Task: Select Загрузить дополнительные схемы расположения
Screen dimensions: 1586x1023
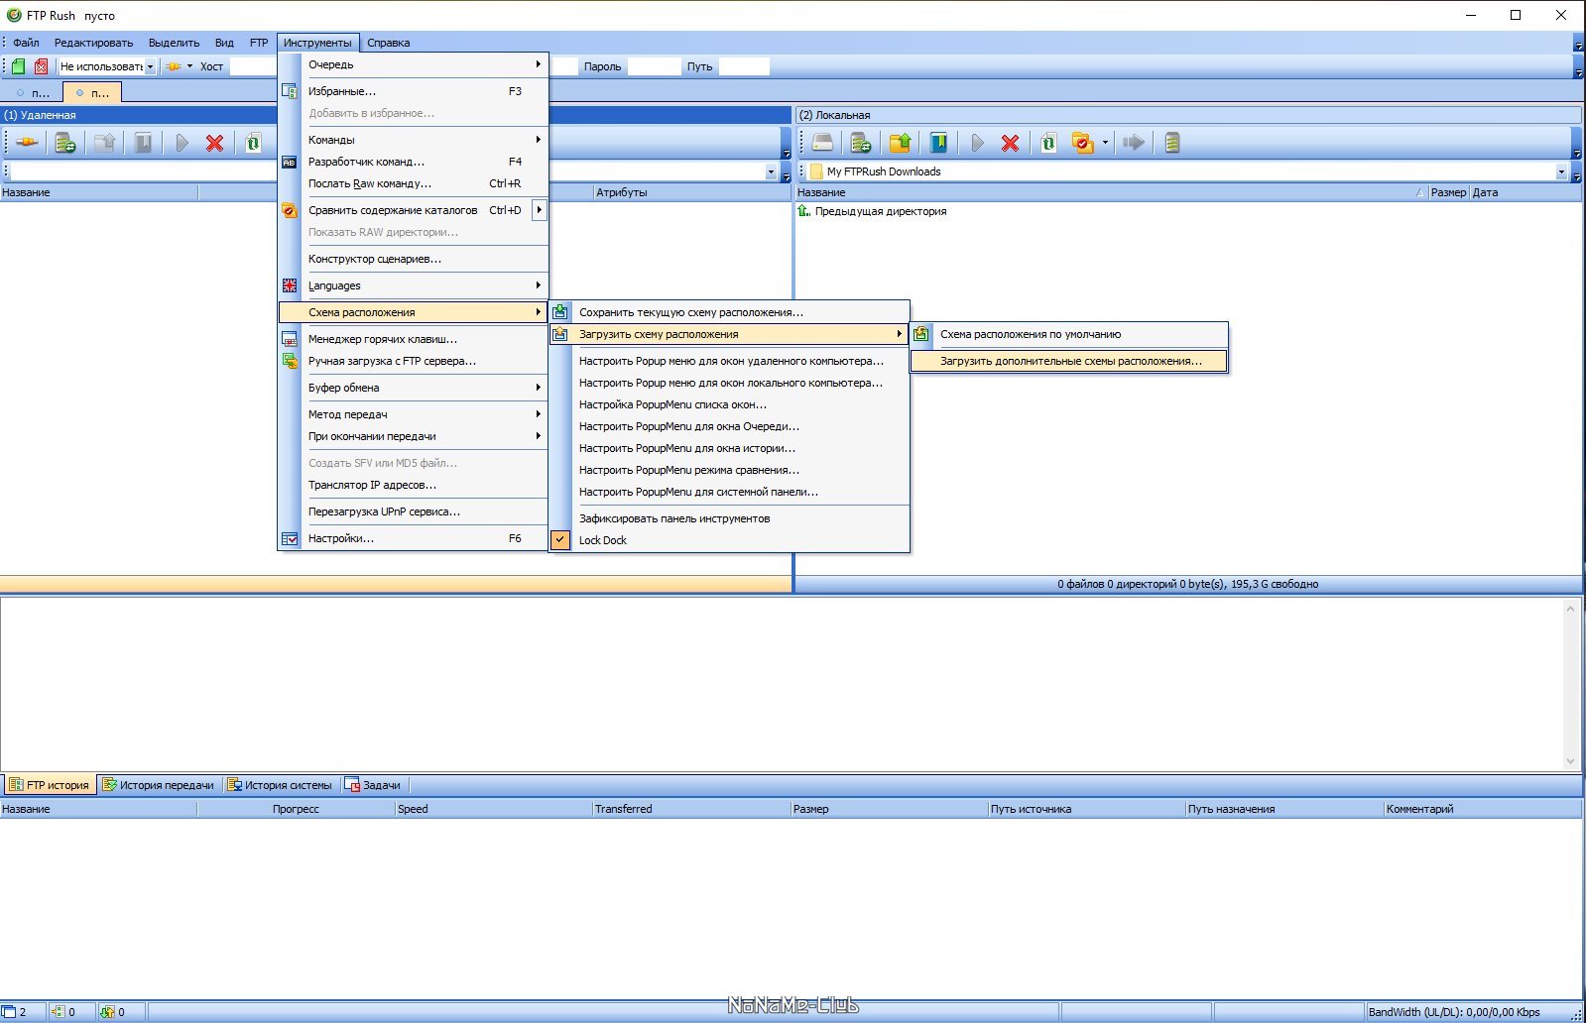Action: click(x=1069, y=361)
